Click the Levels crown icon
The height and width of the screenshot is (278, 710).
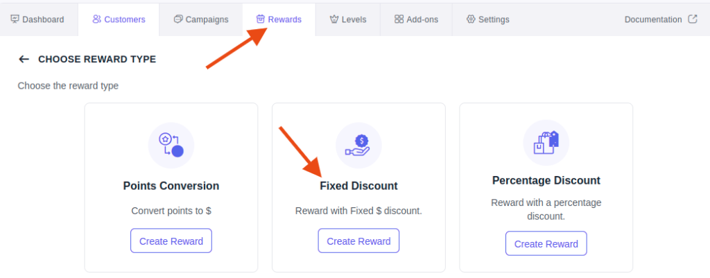click(334, 19)
